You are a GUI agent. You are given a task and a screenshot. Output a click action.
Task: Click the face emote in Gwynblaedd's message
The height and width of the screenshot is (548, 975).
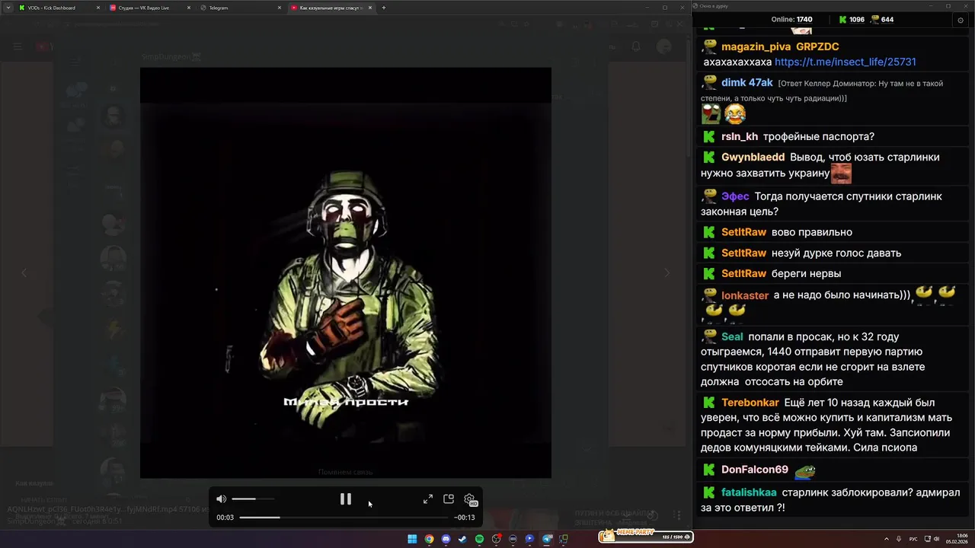(841, 174)
